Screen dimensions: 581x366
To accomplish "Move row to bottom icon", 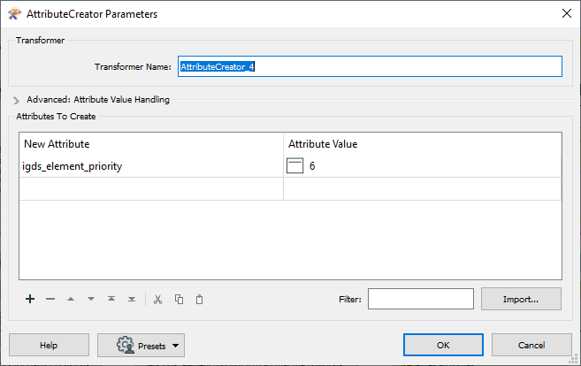I will pos(132,299).
